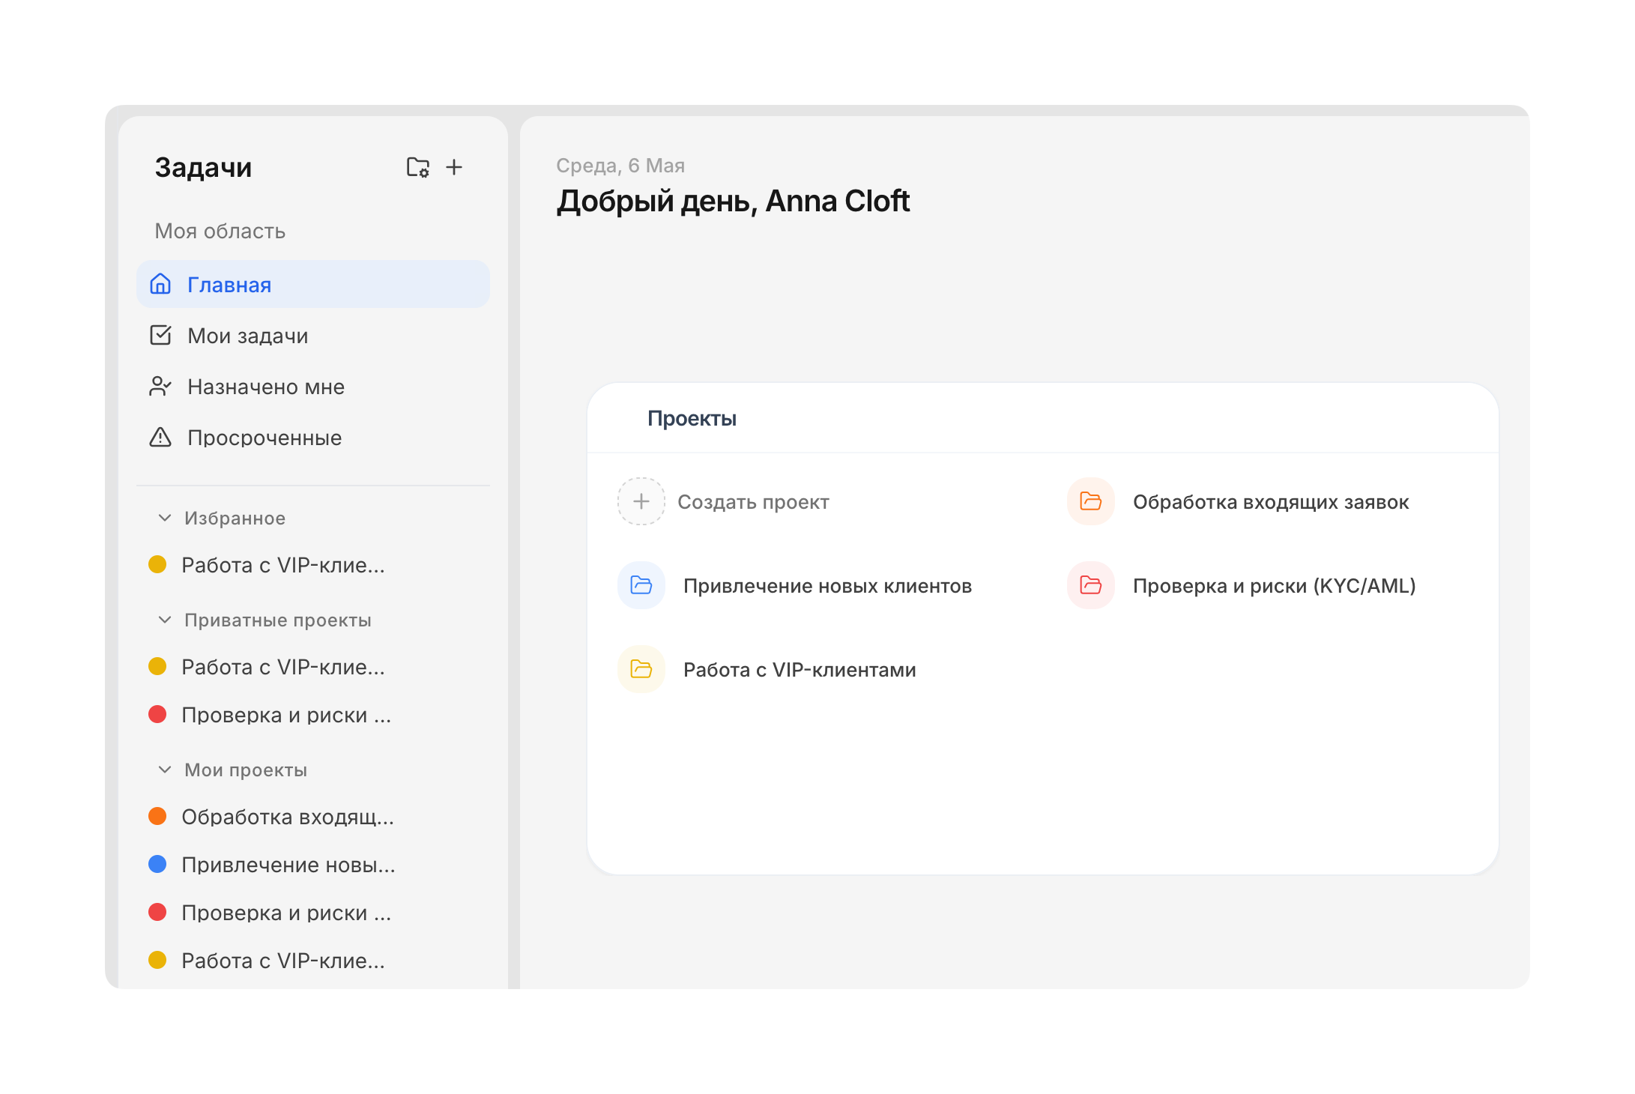The image size is (1635, 1094).
Task: Collapse the Избранное section
Action: 165,518
